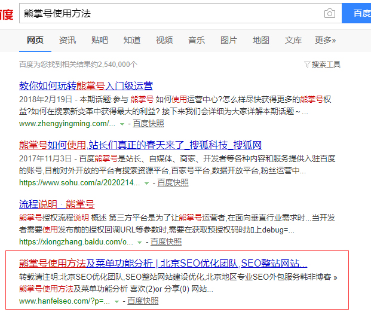Open 百度快照 for zhengyingming.com result
Screen dimensions: 371x312
point(148,124)
